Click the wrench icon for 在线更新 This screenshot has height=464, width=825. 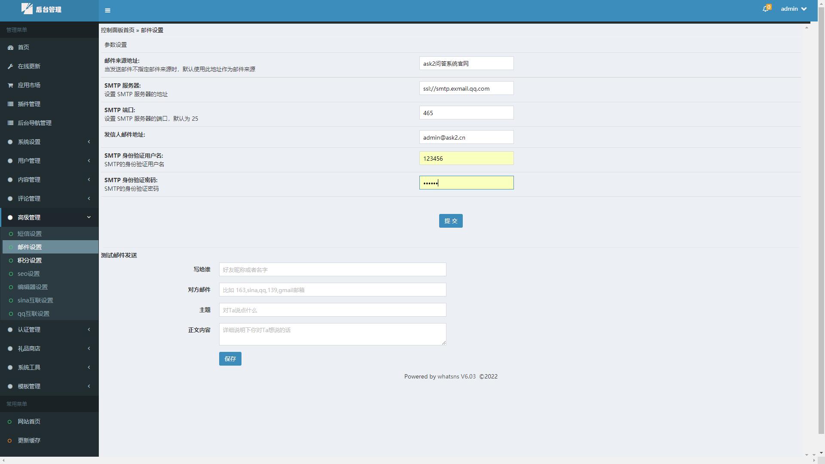click(x=10, y=66)
